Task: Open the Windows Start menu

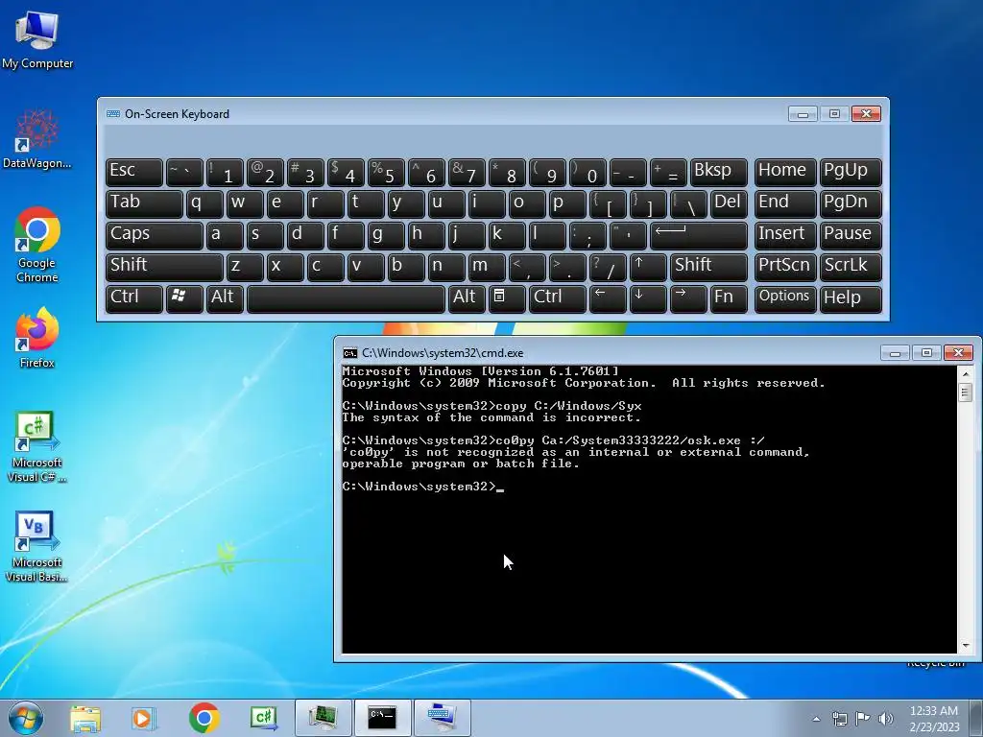Action: pos(26,718)
